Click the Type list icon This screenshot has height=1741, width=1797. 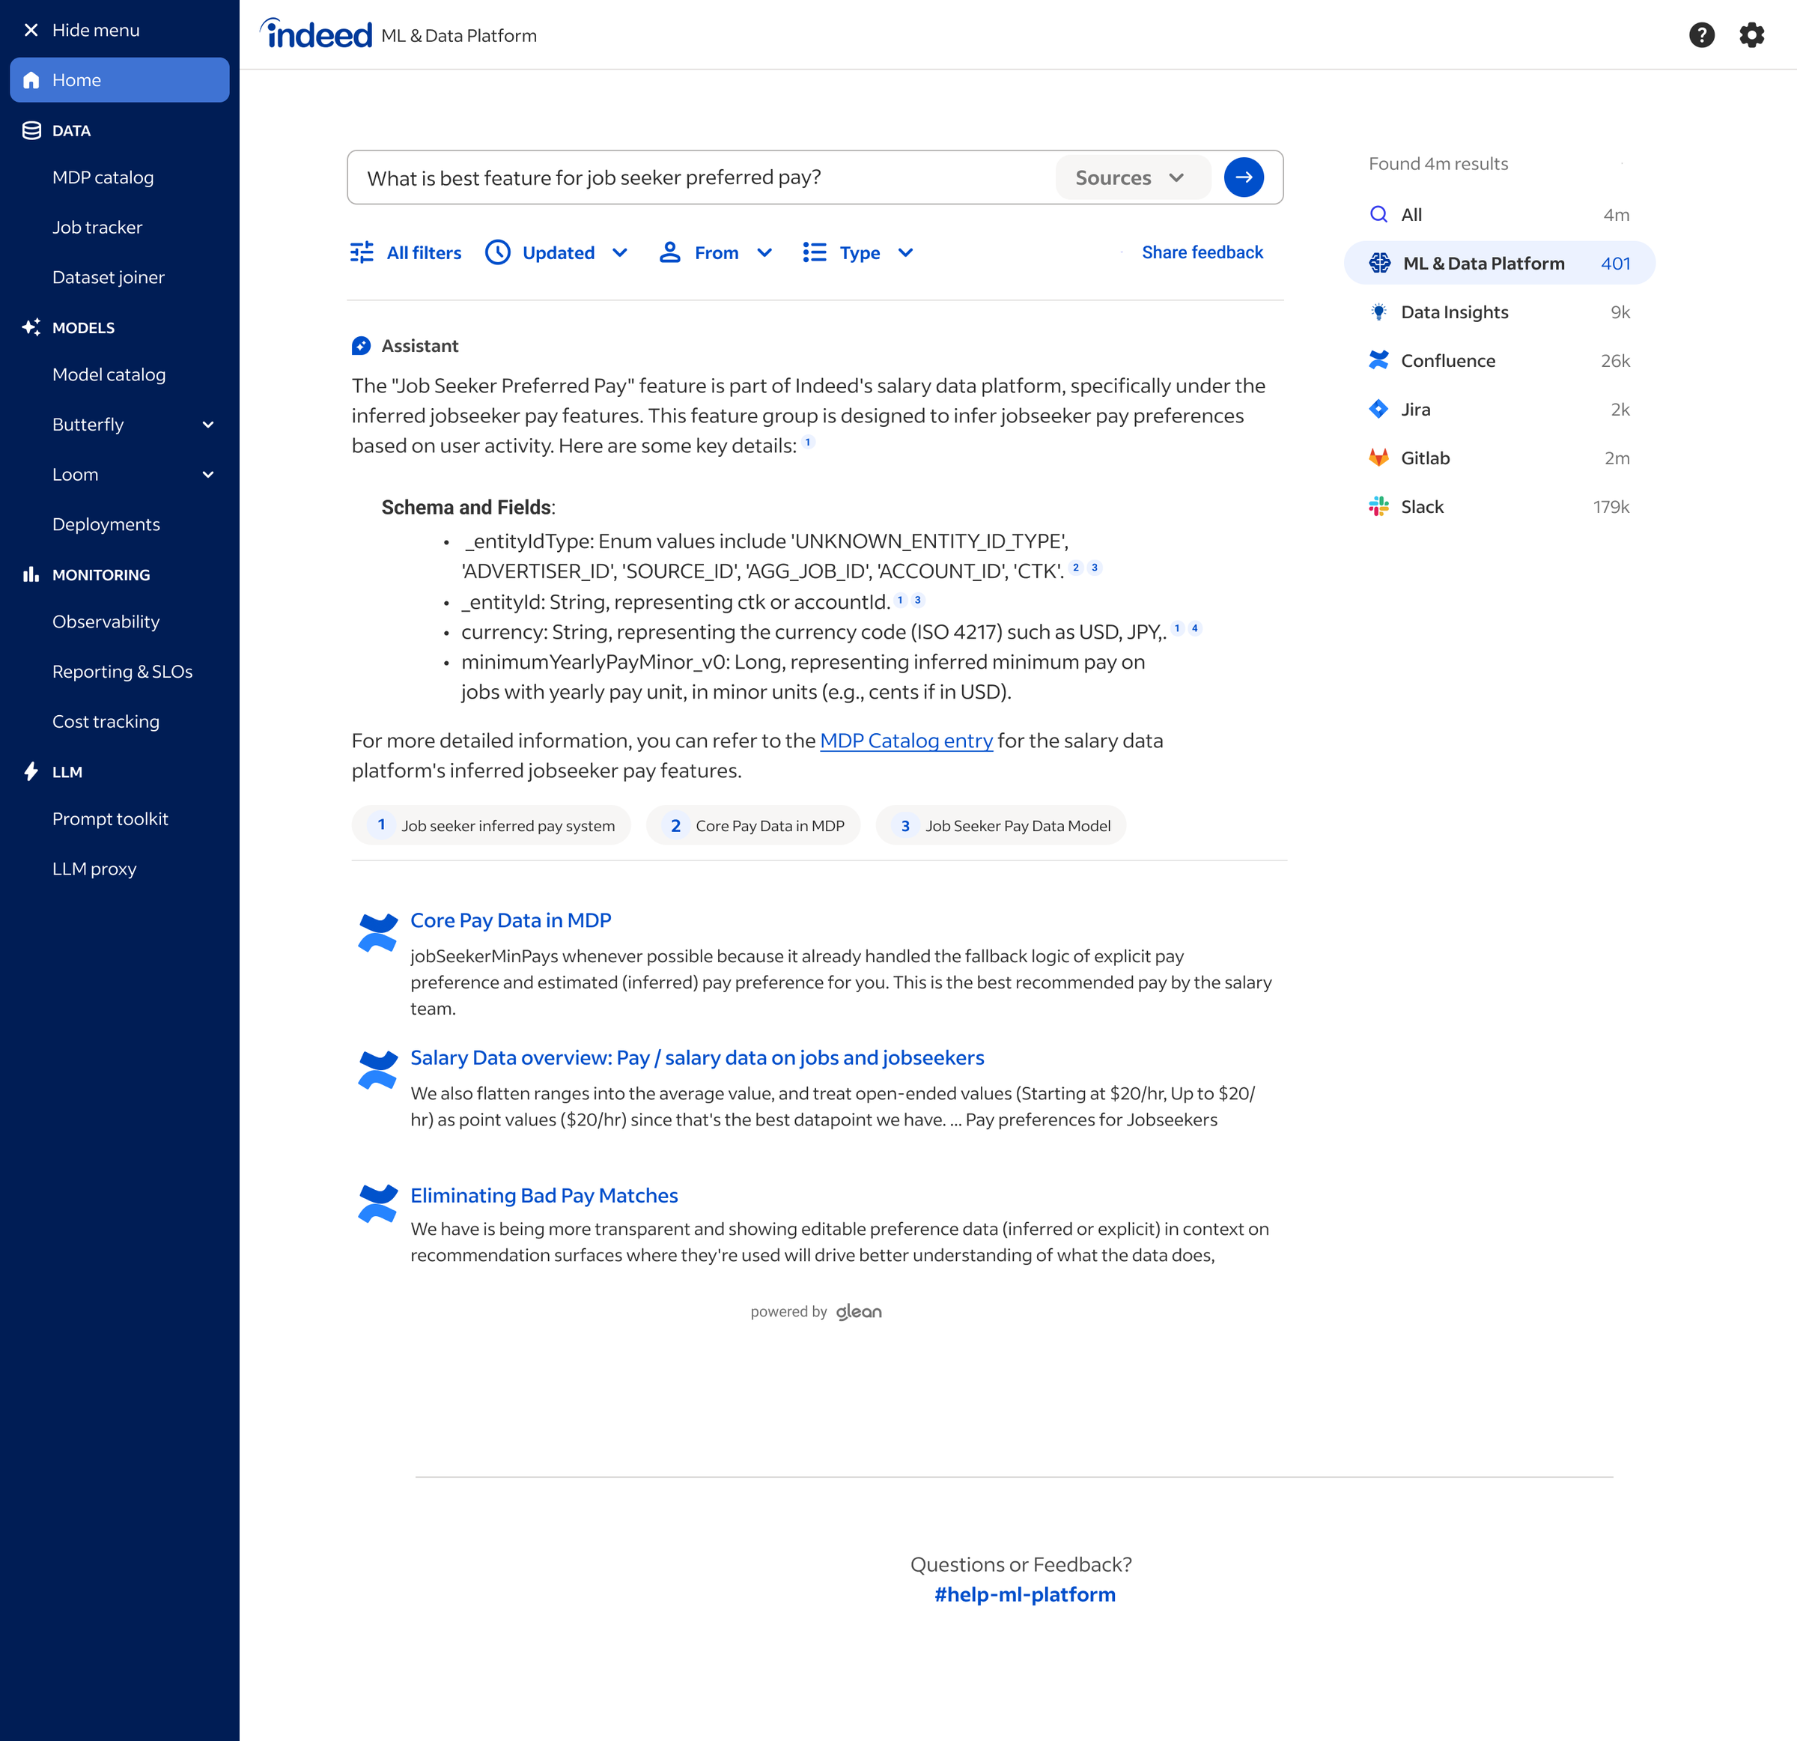[814, 252]
